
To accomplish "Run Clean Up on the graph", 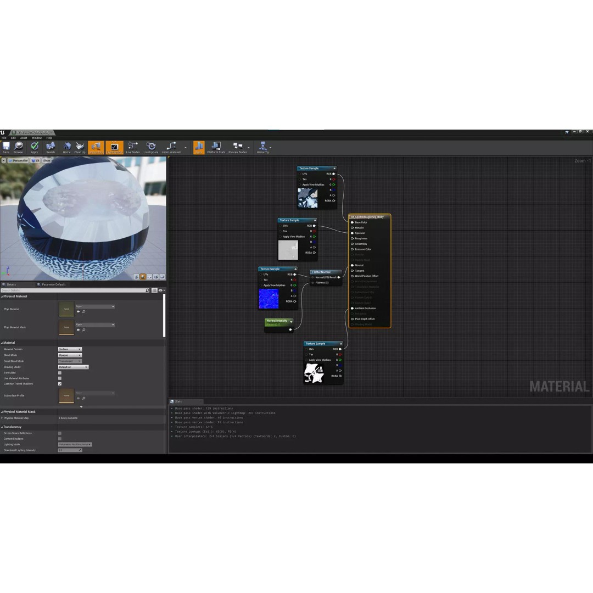I will pos(80,148).
